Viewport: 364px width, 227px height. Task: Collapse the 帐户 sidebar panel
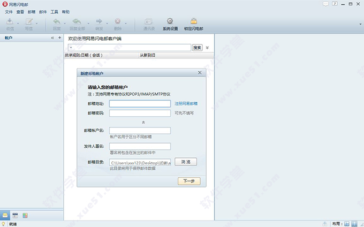point(52,37)
